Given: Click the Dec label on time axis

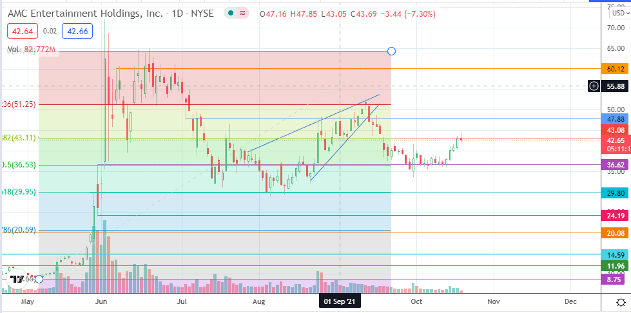Looking at the screenshot, I should 570,301.
